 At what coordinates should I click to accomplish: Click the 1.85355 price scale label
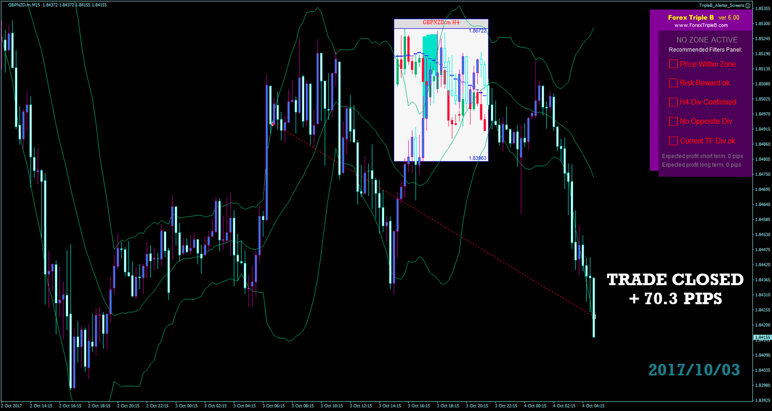pyautogui.click(x=762, y=8)
